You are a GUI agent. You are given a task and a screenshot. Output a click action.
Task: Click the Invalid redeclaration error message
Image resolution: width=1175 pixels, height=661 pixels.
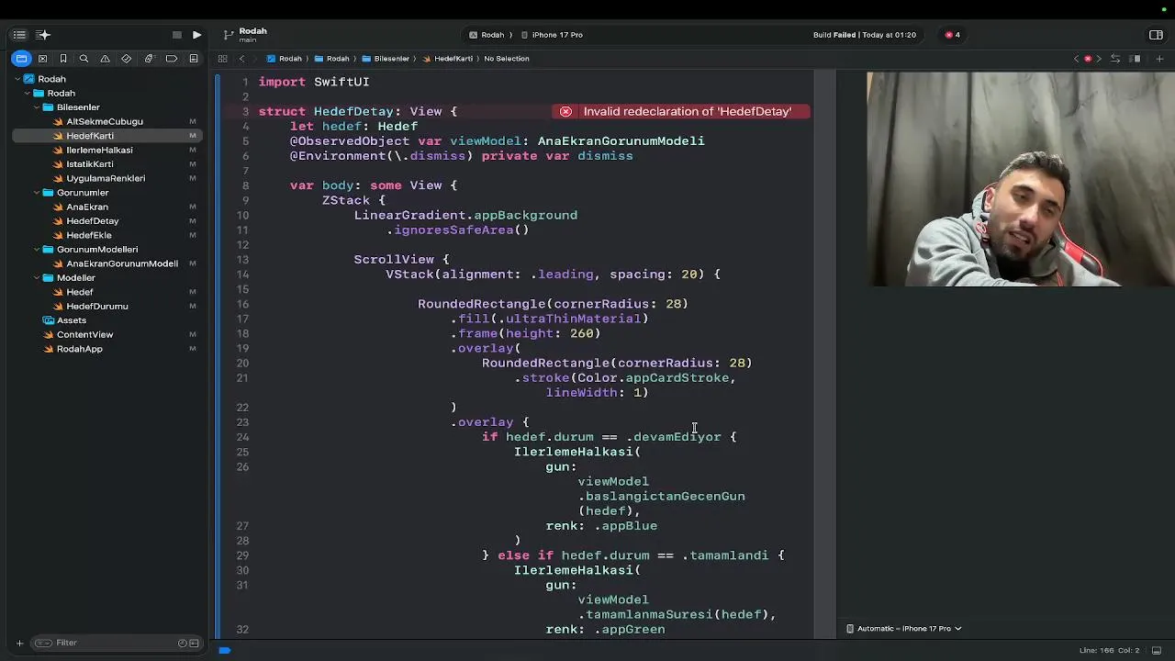click(x=687, y=111)
